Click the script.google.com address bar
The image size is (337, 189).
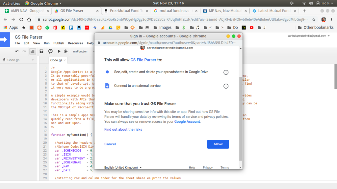coord(174,19)
